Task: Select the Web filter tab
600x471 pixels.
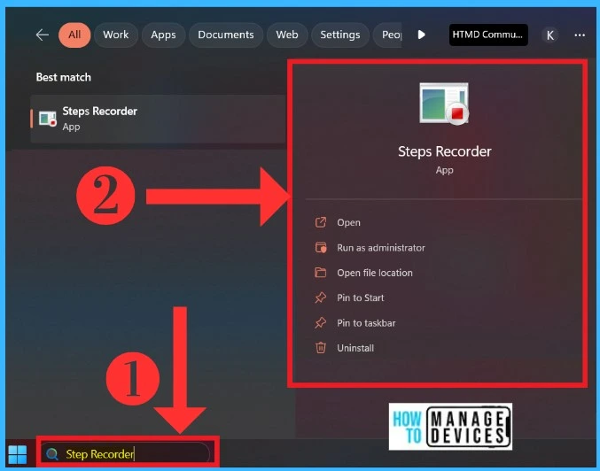Action: [x=287, y=35]
